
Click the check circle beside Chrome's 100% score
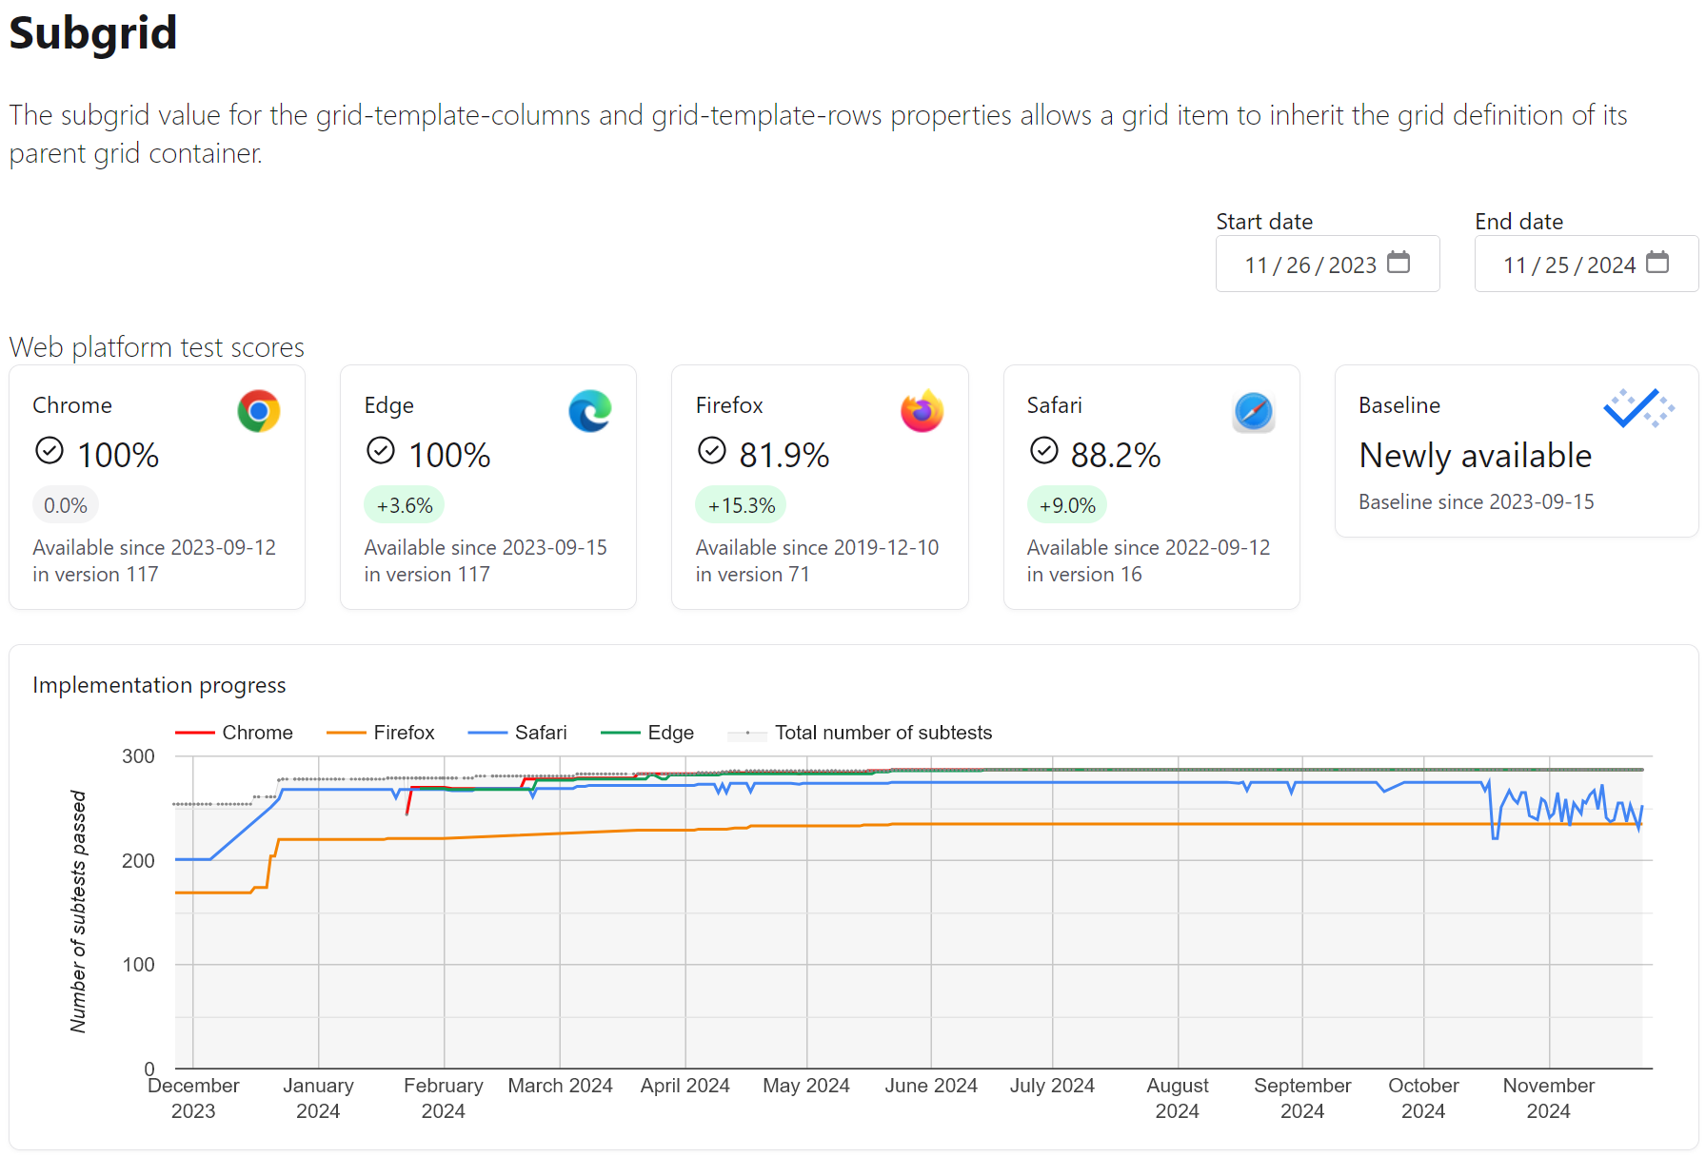[50, 451]
